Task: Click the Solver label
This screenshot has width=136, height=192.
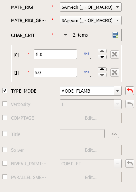Action: (x=18, y=150)
